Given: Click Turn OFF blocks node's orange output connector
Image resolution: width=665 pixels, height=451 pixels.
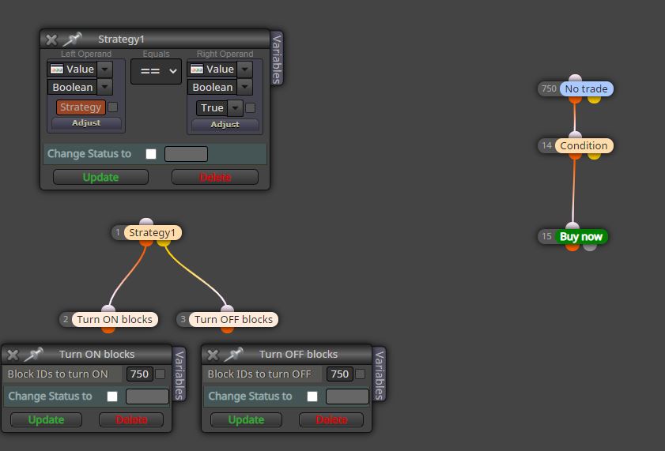Looking at the screenshot, I should pos(227,329).
